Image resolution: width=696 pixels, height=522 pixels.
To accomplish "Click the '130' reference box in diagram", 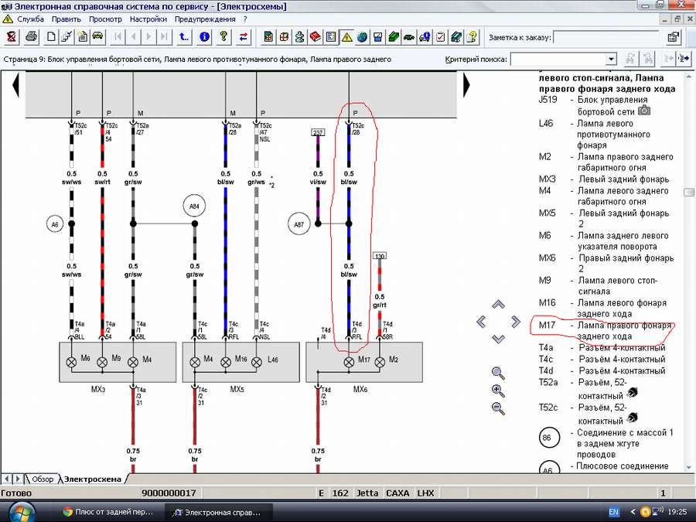I will coord(380,256).
